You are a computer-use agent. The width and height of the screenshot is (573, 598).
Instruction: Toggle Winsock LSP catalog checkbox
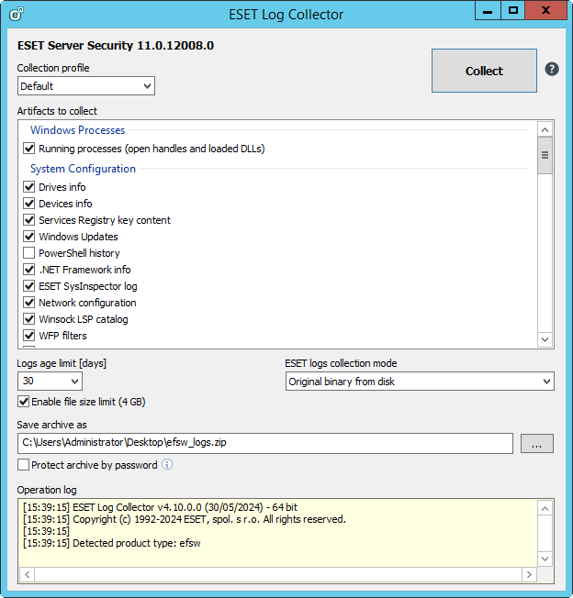[x=29, y=319]
